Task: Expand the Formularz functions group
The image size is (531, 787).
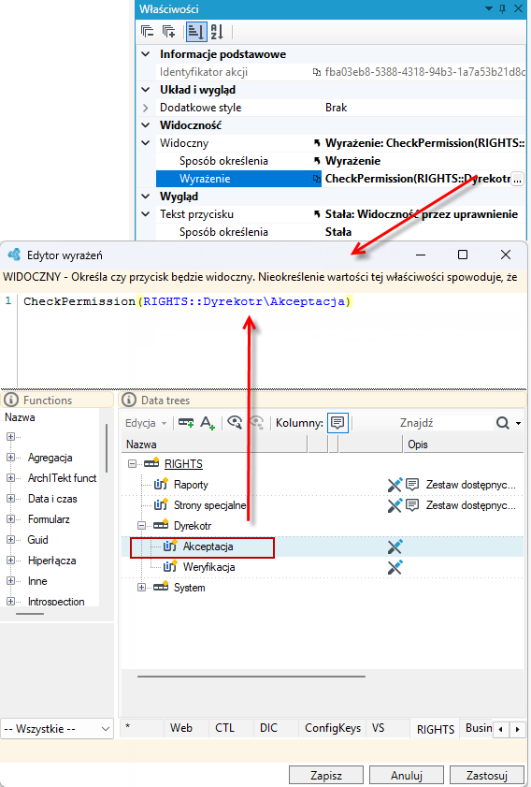Action: coord(10,519)
